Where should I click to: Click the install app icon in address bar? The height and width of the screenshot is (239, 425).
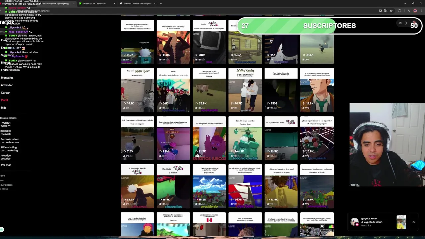point(380,11)
